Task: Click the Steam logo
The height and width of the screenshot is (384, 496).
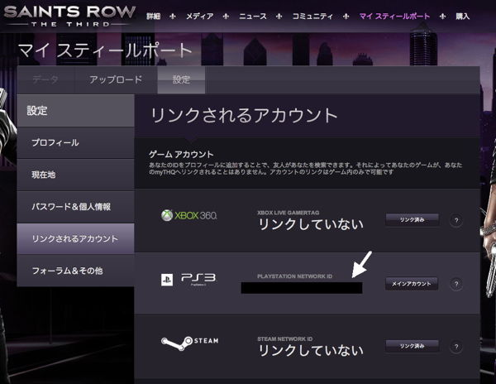Action: point(189,343)
